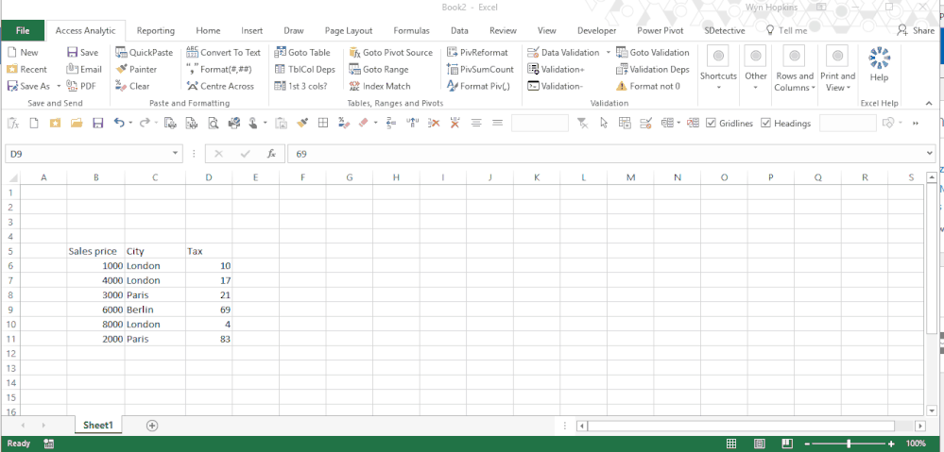Switch to the SDetective tab
Screen dimensions: 944x452
pyautogui.click(x=724, y=30)
